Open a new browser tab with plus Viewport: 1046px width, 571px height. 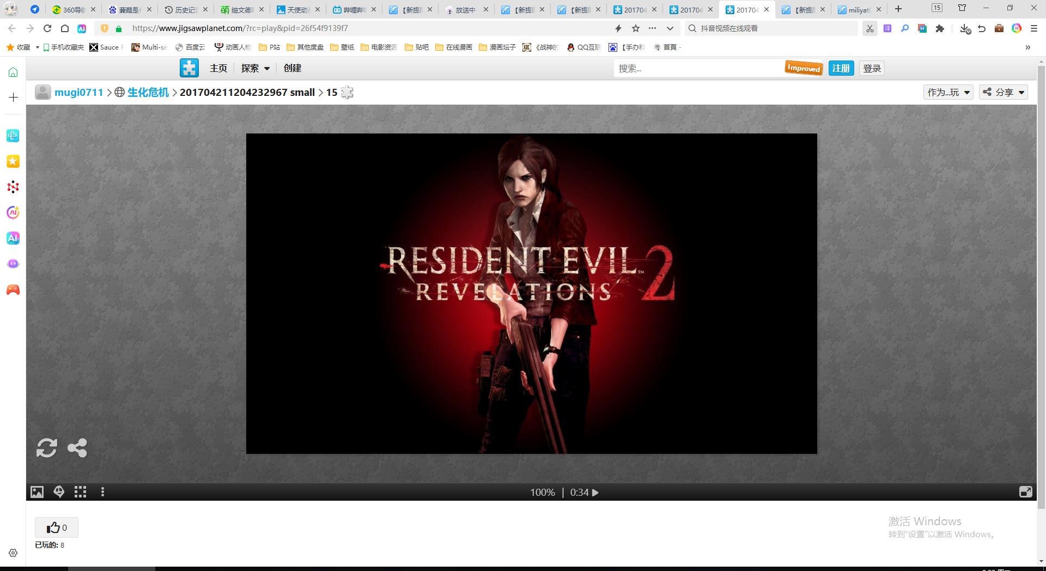coord(898,9)
